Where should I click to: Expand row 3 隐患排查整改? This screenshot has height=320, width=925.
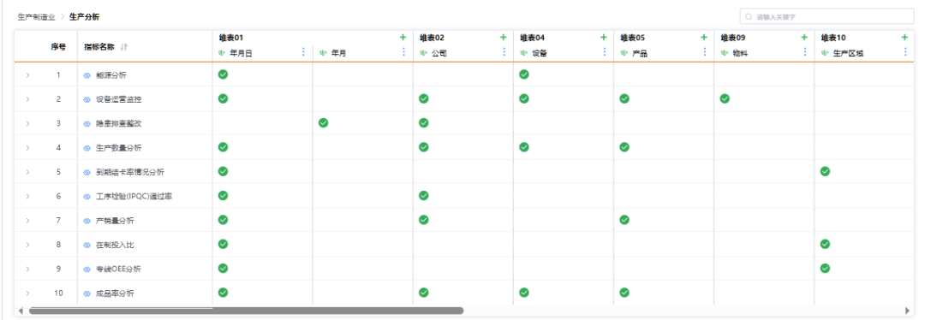pos(27,124)
